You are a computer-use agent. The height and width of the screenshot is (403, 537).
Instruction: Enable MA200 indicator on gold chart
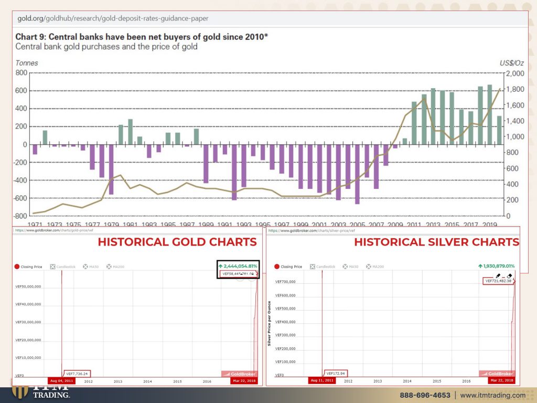(116, 267)
